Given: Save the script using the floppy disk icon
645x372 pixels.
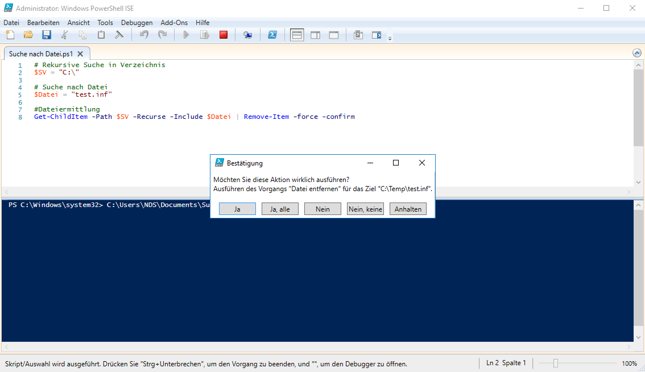Looking at the screenshot, I should [47, 35].
